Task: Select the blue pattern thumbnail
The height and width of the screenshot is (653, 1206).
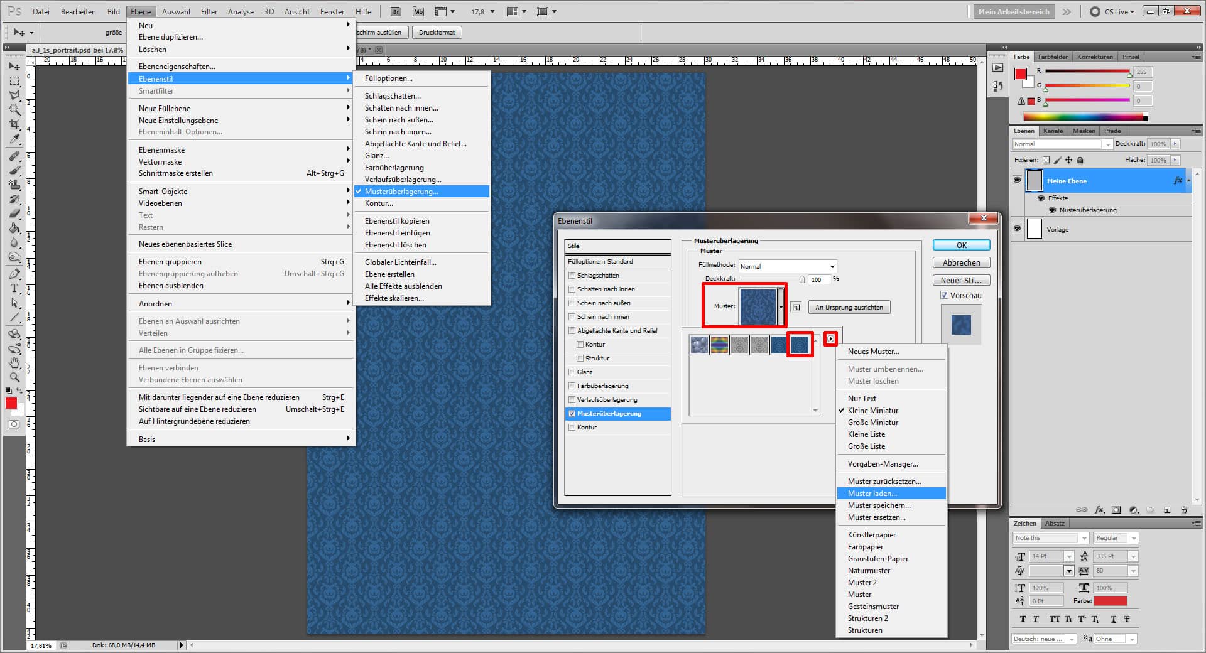Action: click(x=800, y=344)
